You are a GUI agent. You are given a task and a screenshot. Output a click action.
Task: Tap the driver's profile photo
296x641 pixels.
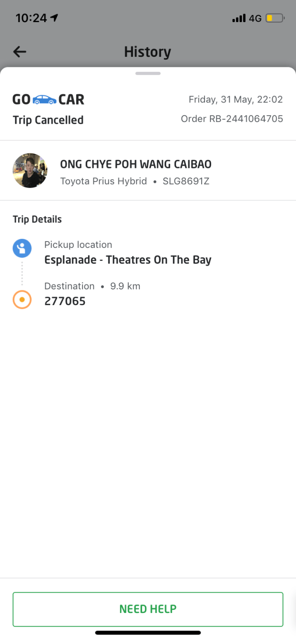coord(30,170)
